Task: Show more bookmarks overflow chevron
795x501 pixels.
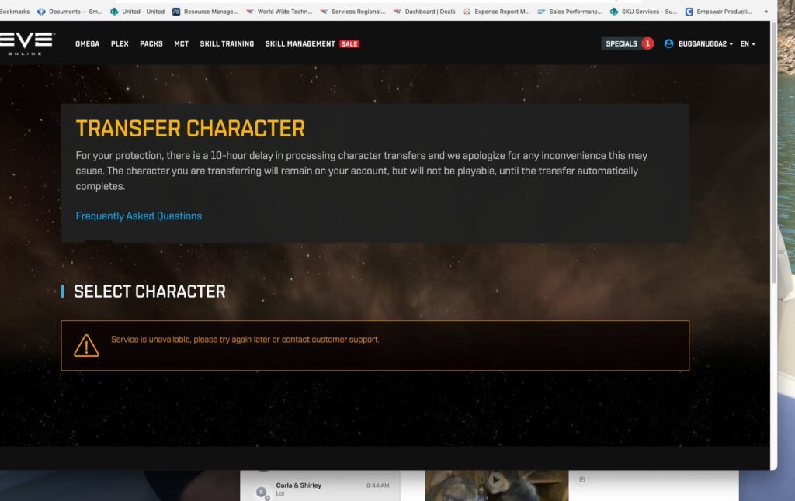Action: coord(765,12)
